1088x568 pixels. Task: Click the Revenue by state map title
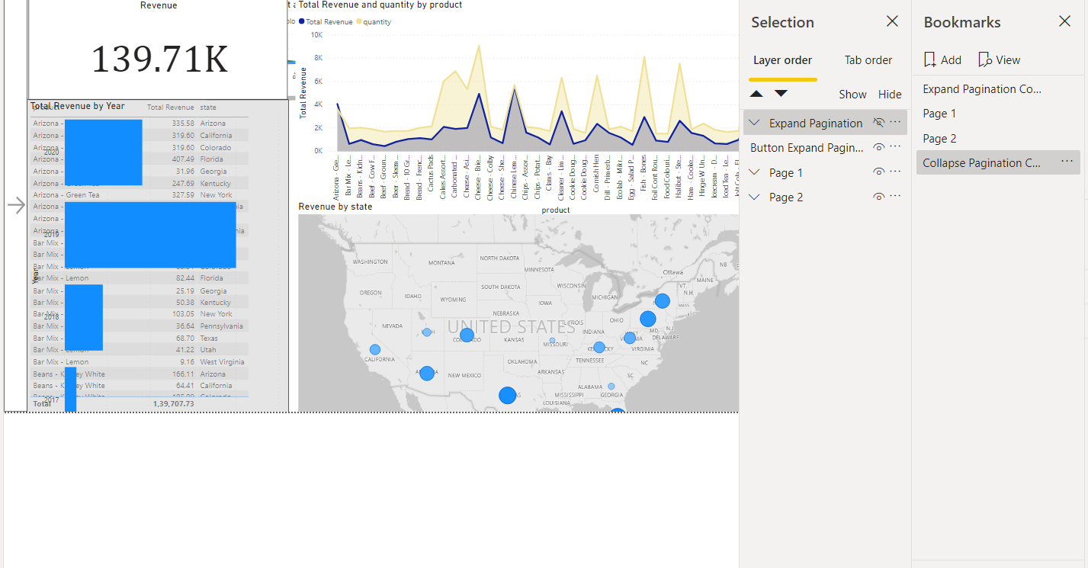pos(335,207)
